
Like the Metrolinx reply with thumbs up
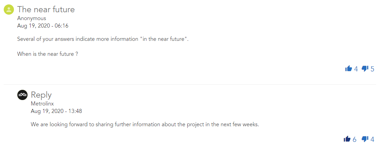point(347,139)
